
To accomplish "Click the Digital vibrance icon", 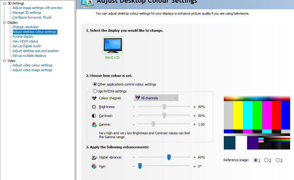I will click(x=94, y=157).
